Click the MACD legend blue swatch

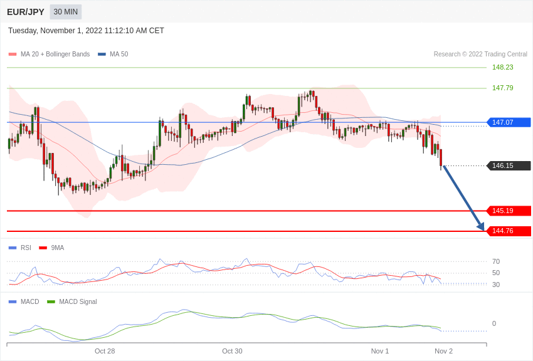pos(13,301)
